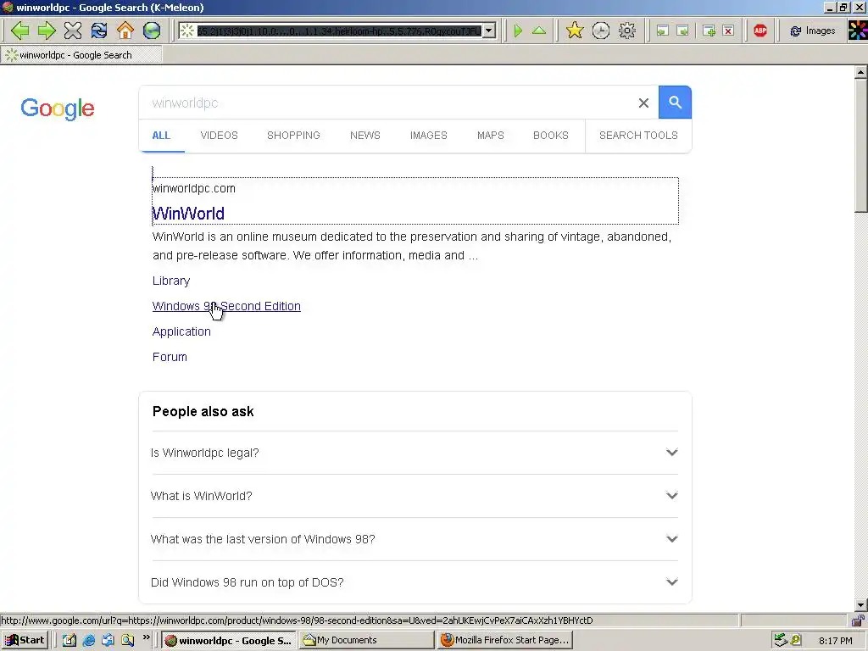868x651 pixels.
Task: Open the Windows Start menu
Action: pyautogui.click(x=25, y=641)
